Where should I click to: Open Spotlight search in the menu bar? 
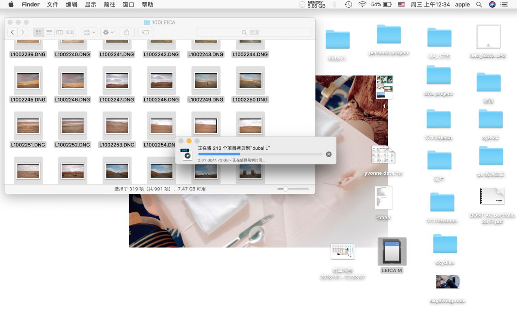point(479,4)
